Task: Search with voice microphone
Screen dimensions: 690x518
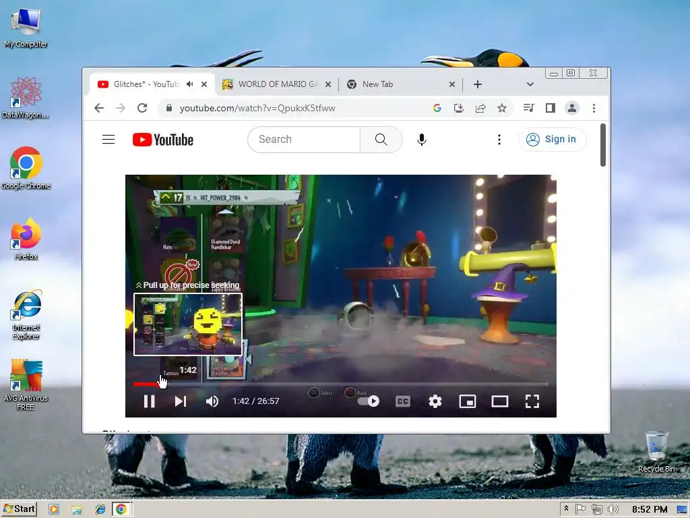Action: click(x=422, y=140)
